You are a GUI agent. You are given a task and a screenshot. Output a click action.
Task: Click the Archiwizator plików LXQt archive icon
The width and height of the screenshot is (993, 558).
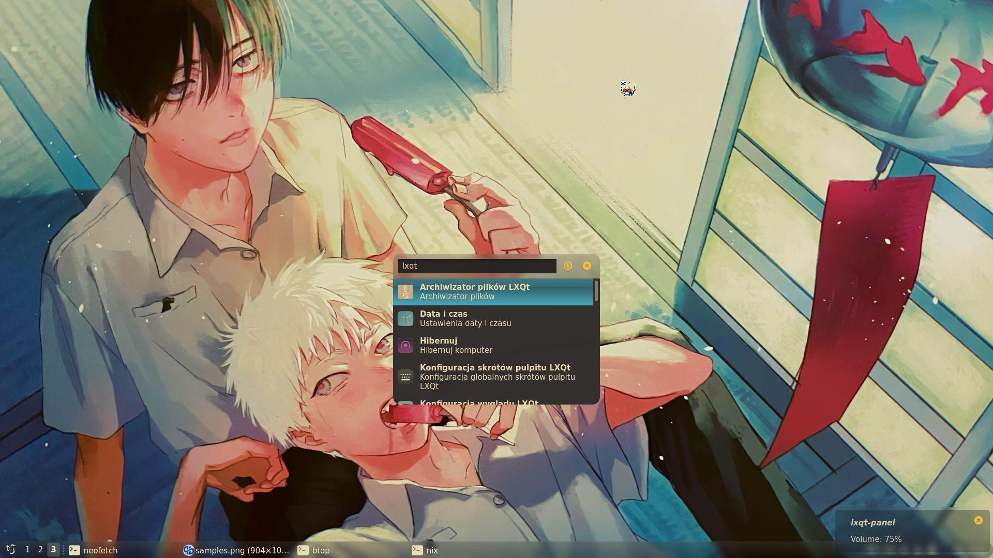405,292
